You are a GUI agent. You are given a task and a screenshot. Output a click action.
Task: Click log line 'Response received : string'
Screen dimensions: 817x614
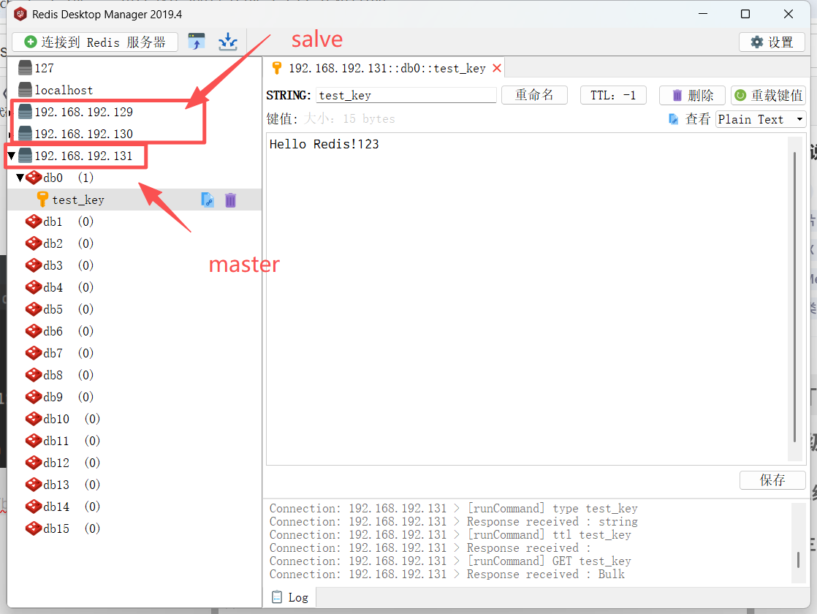pyautogui.click(x=453, y=521)
